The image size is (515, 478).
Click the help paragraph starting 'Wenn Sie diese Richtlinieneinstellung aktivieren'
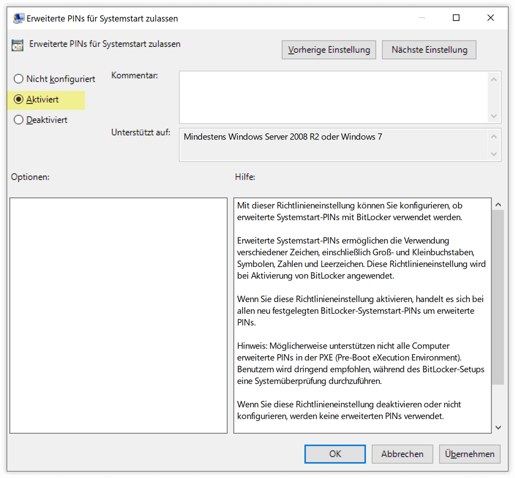pyautogui.click(x=360, y=311)
